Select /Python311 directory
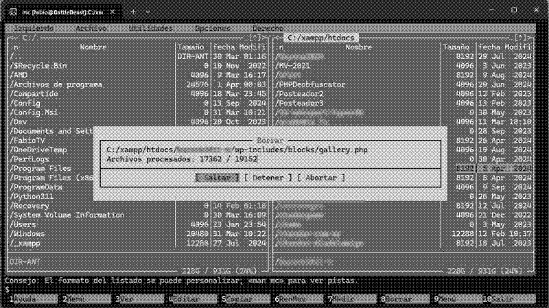The height and width of the screenshot is (308, 549). click(32, 196)
